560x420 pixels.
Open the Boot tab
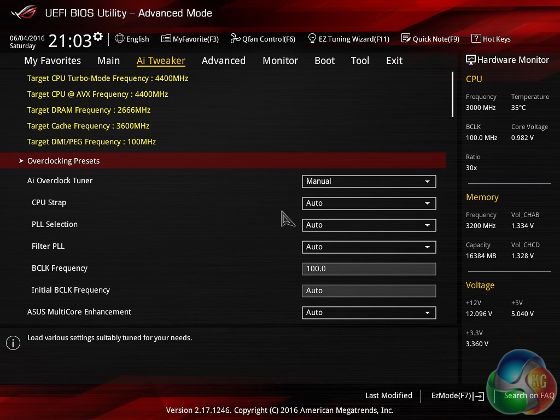tap(325, 61)
